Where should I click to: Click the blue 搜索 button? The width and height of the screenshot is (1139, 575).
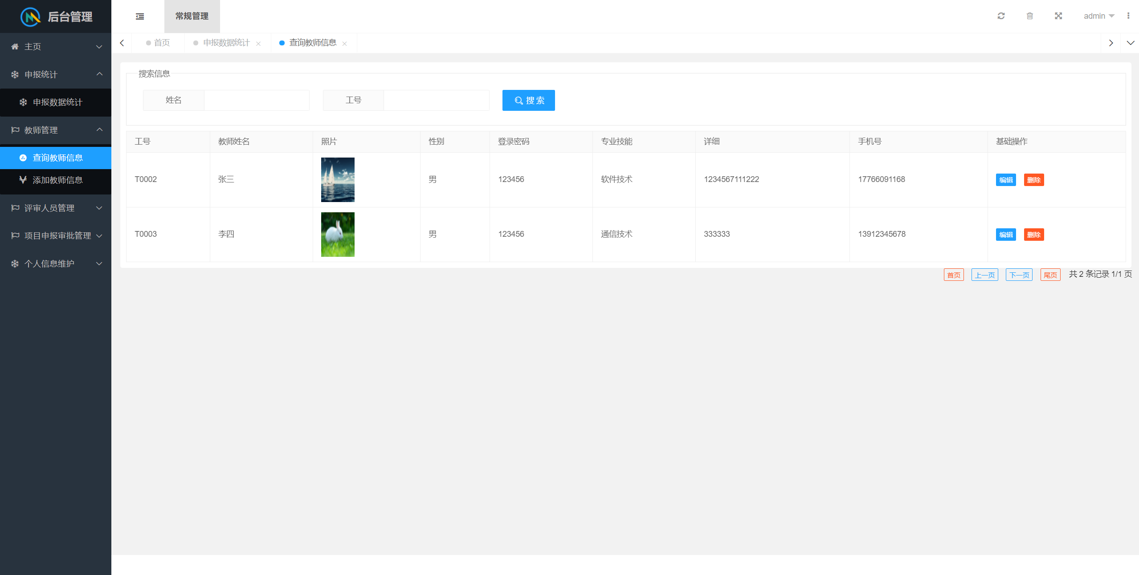[x=528, y=101]
